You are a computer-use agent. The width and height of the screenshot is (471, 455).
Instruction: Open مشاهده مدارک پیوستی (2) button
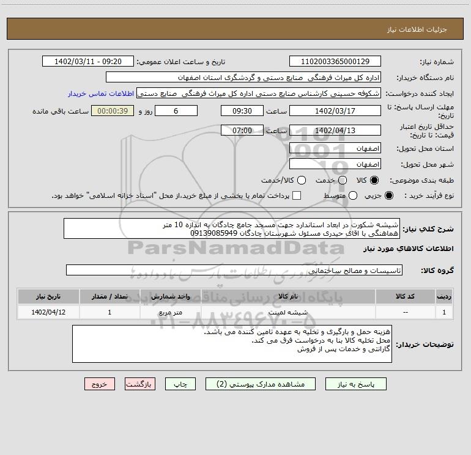click(261, 384)
